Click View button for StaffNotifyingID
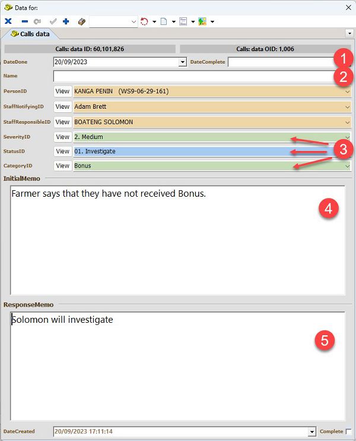The height and width of the screenshot is (441, 356). [62, 107]
